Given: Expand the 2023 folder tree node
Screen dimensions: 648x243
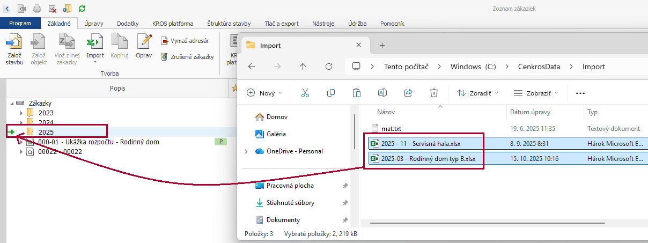Looking at the screenshot, I should (x=21, y=113).
